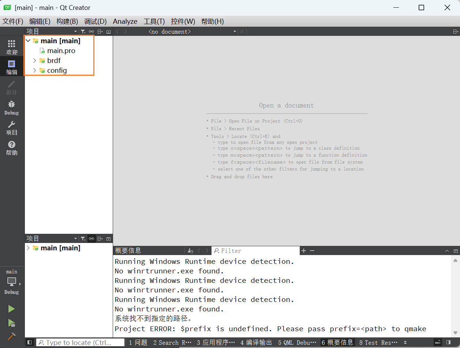Open the 1 问题 issues pane
The width and height of the screenshot is (460, 348).
click(x=138, y=343)
